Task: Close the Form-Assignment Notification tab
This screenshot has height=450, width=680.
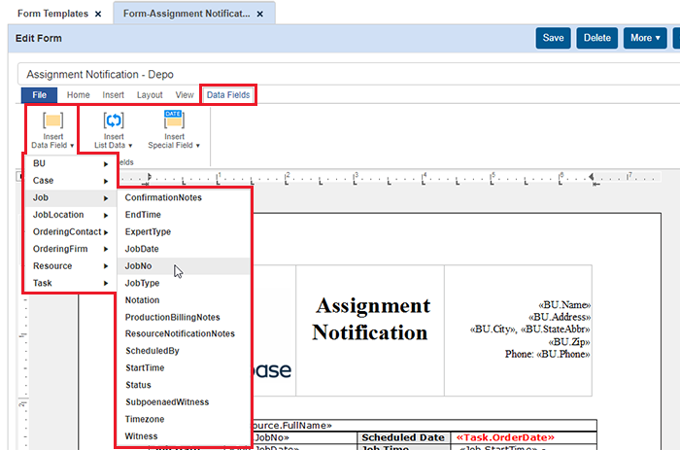Action: [x=261, y=15]
